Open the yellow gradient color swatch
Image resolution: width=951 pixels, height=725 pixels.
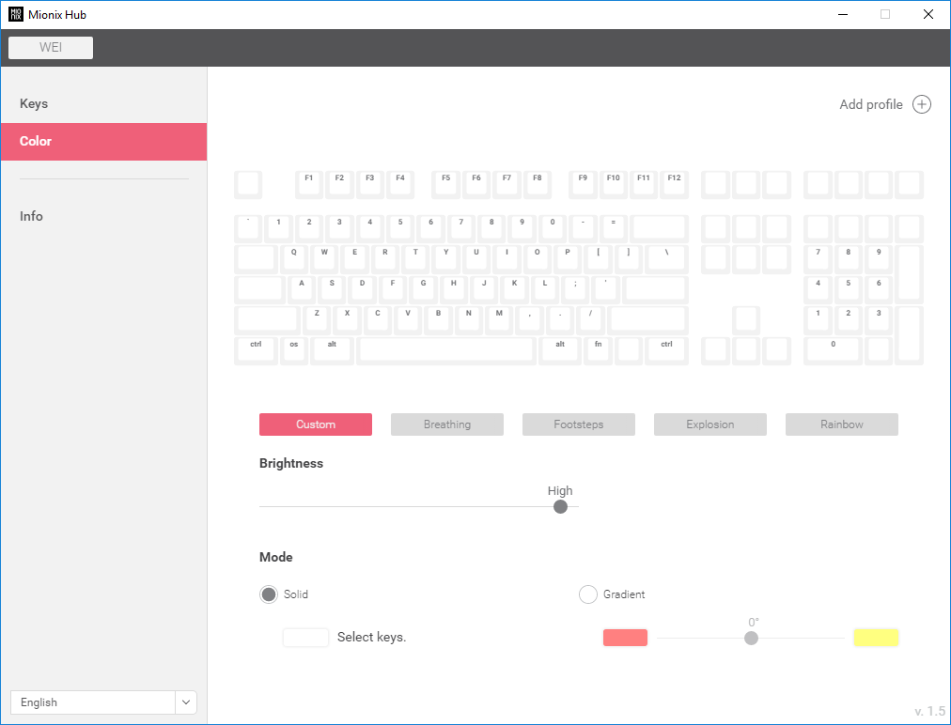pos(876,638)
